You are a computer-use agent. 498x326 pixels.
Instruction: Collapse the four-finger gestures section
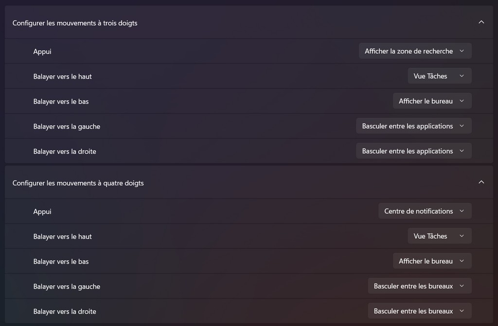(481, 182)
